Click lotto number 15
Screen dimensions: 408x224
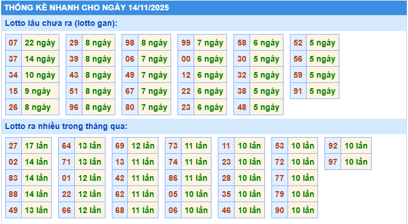tap(13, 91)
